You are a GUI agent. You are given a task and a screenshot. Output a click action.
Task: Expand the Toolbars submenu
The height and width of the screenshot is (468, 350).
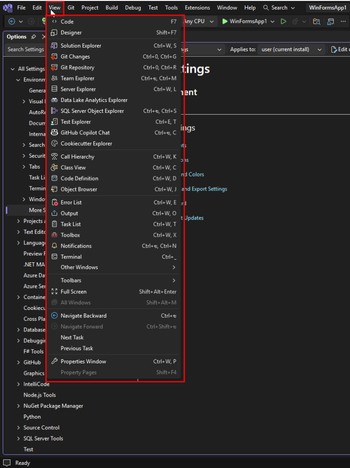[x=113, y=281]
